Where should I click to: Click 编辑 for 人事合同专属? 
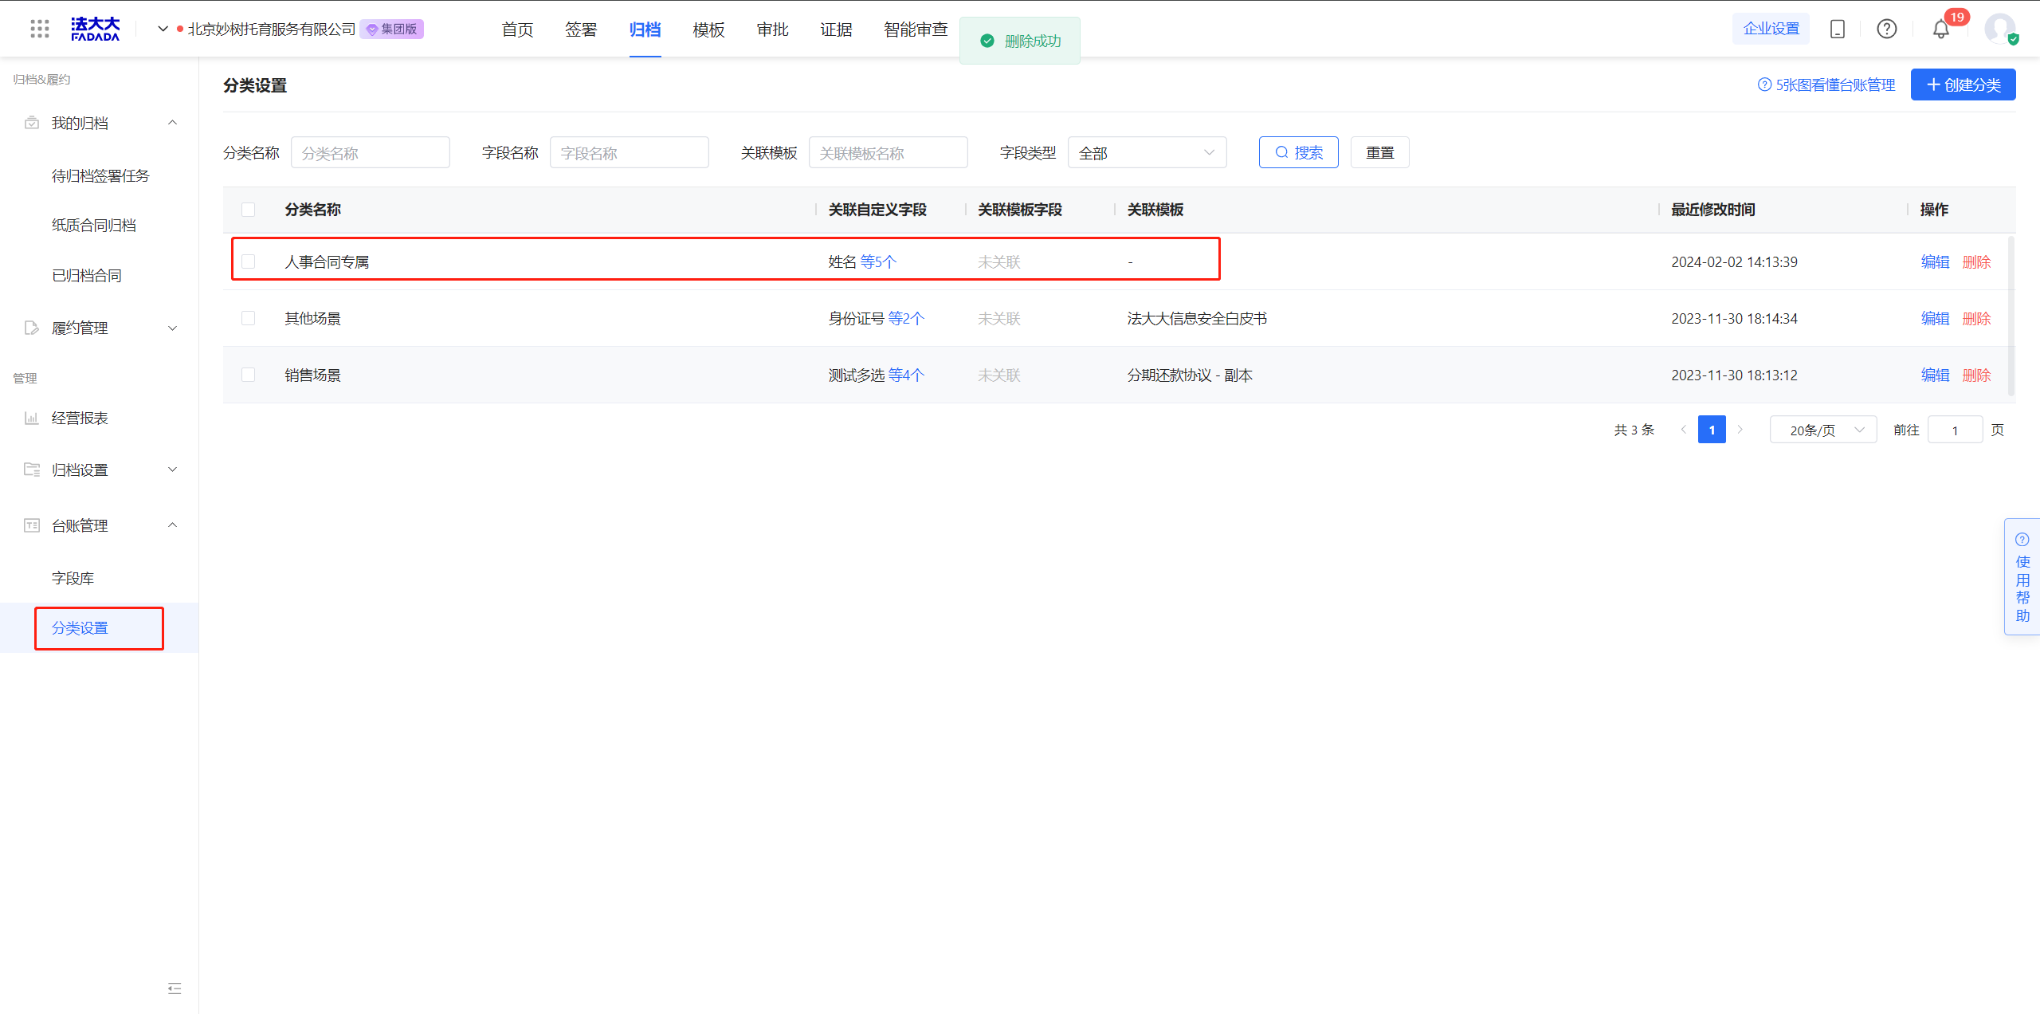[1936, 261]
